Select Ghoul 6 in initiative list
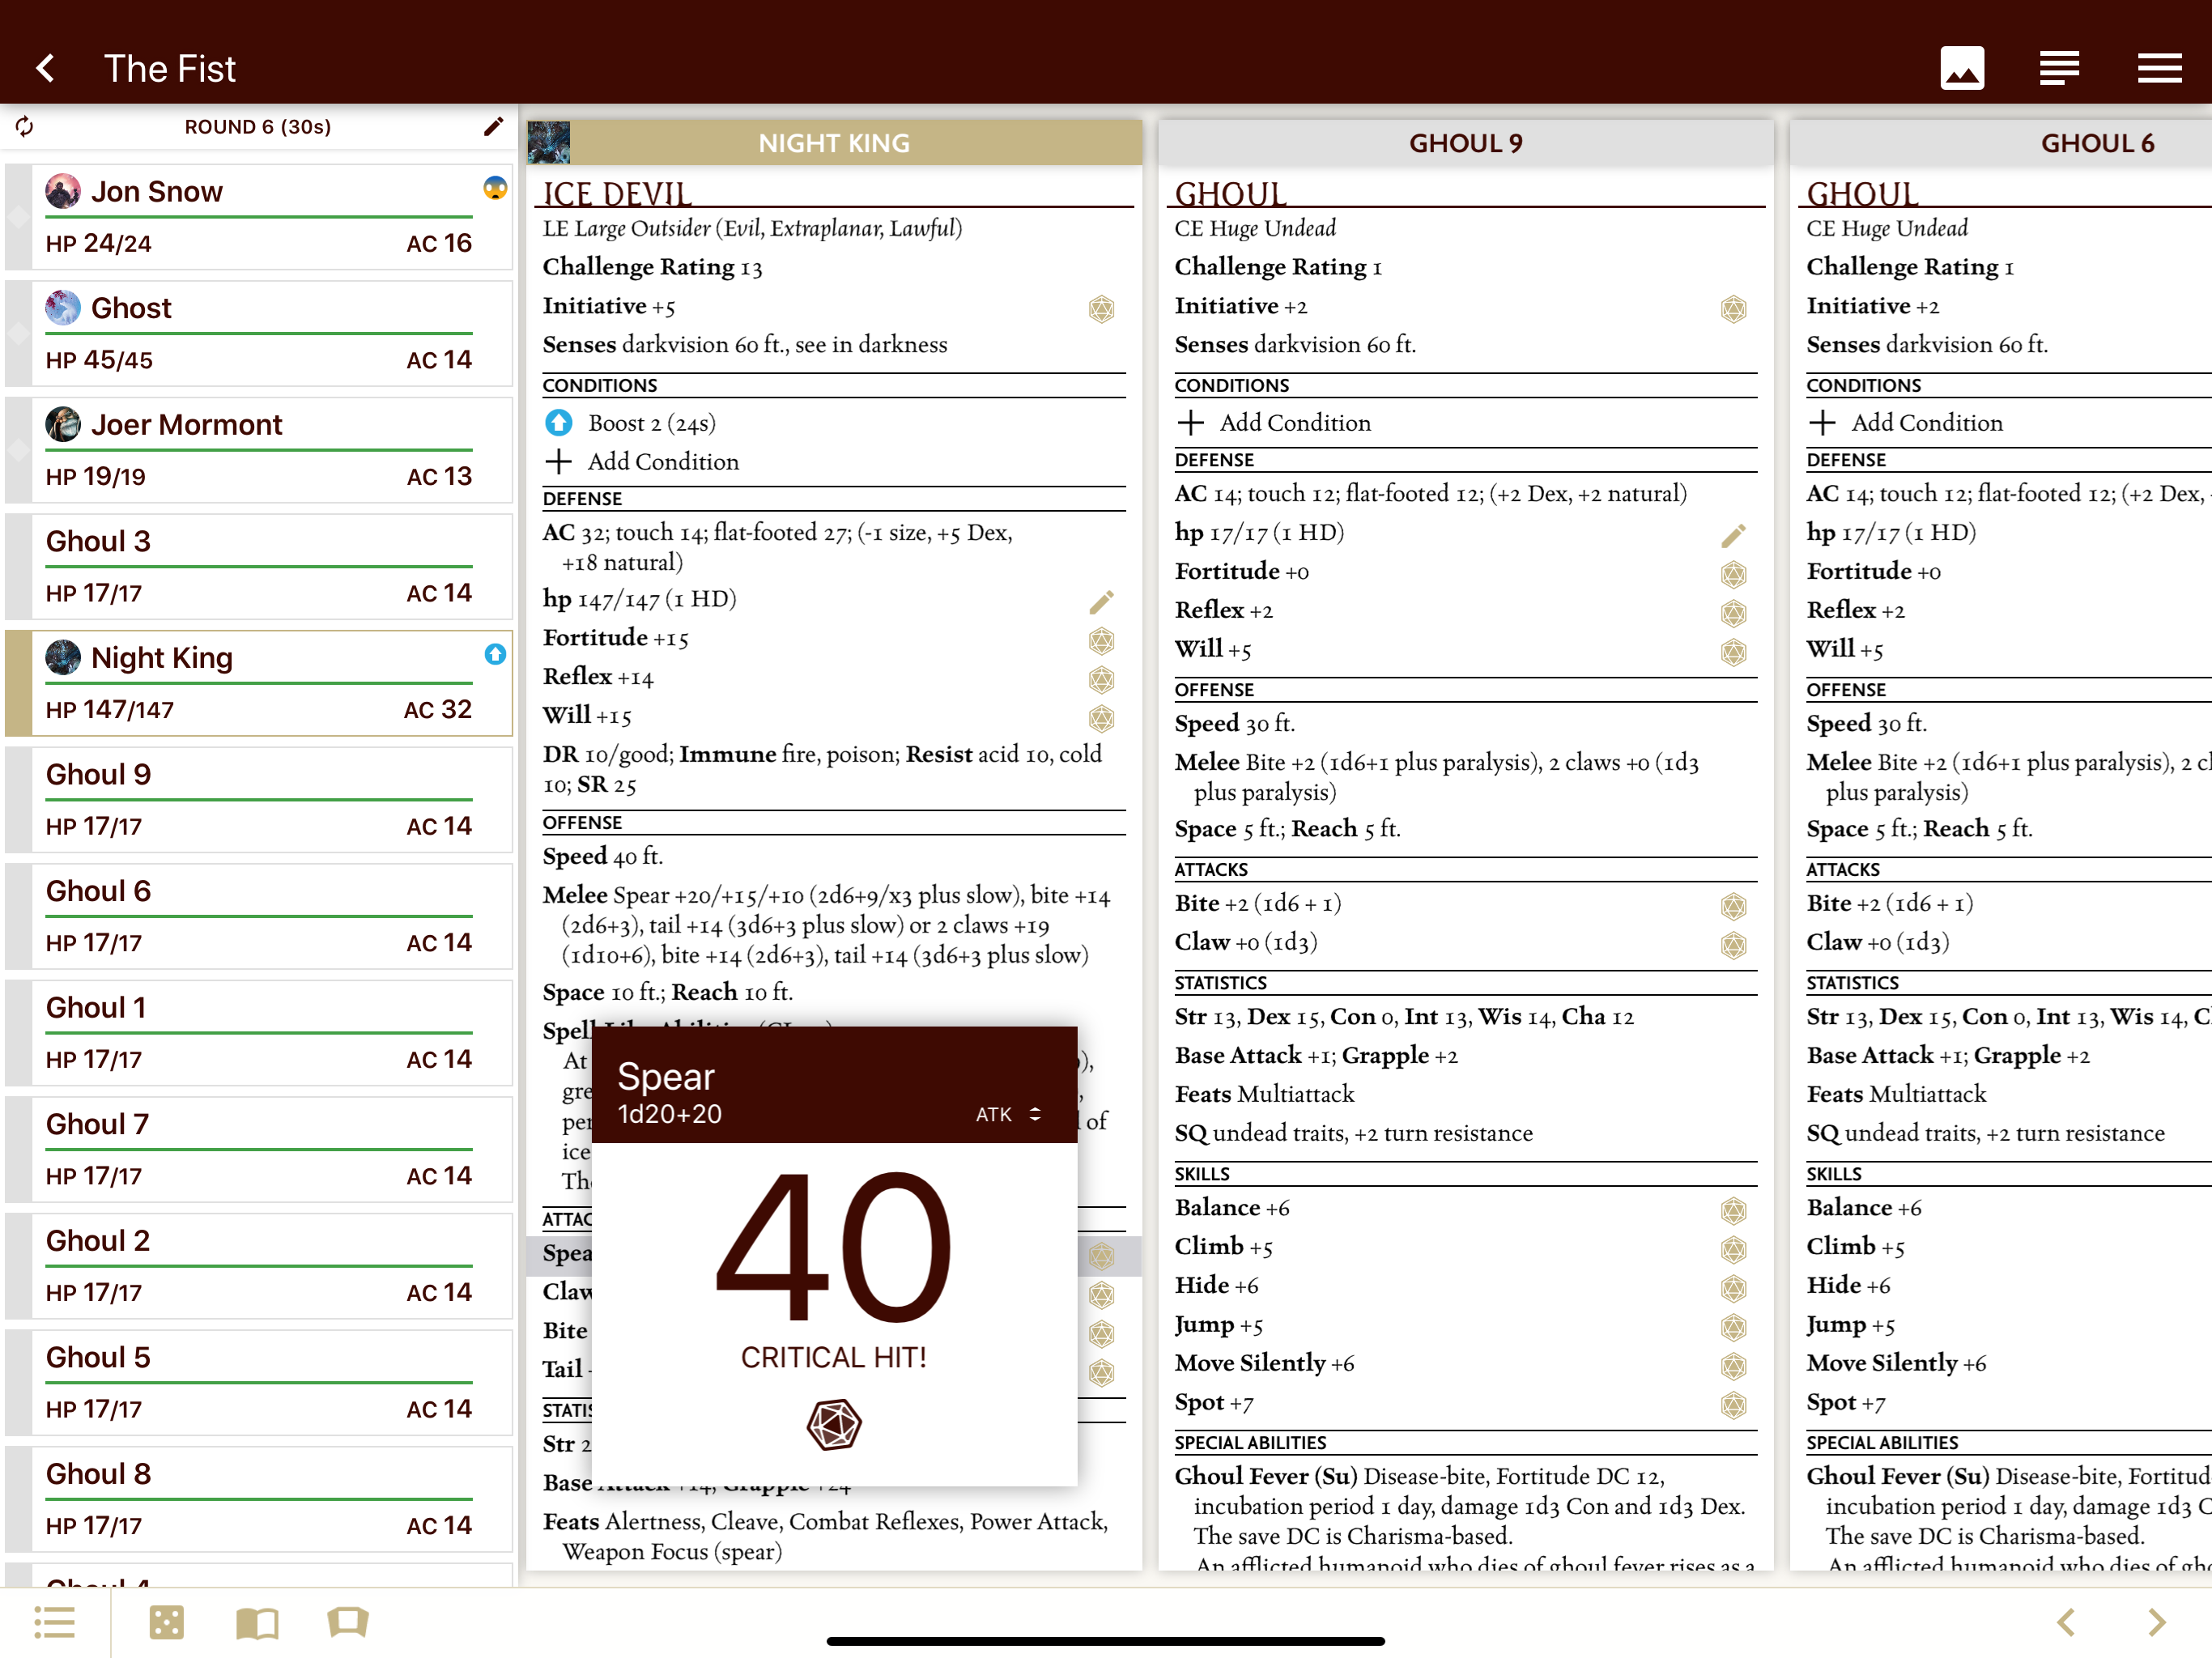Viewport: 2212px width, 1658px height. (259, 916)
